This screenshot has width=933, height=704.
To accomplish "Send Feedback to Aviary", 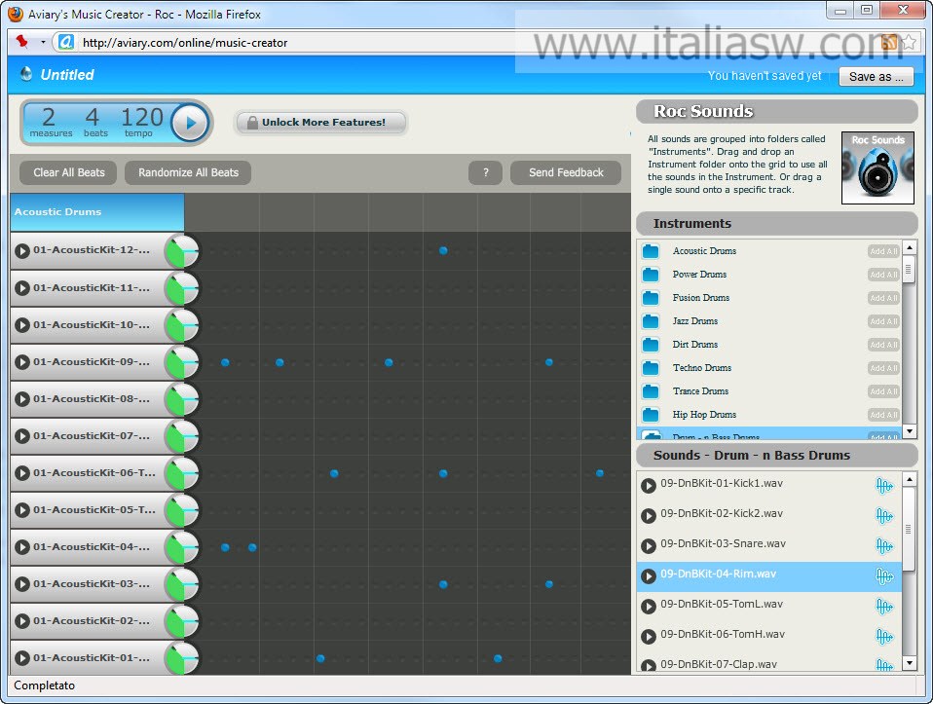I will coord(566,172).
